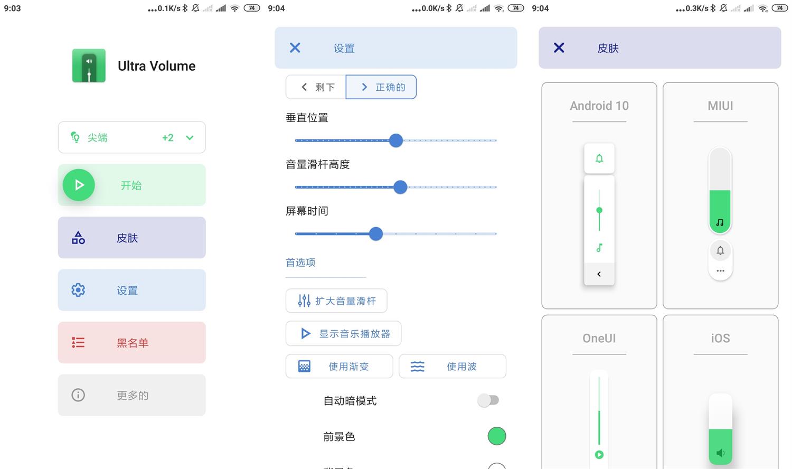Toggle the 自动暗模式 switch
The height and width of the screenshot is (469, 792).
click(488, 400)
